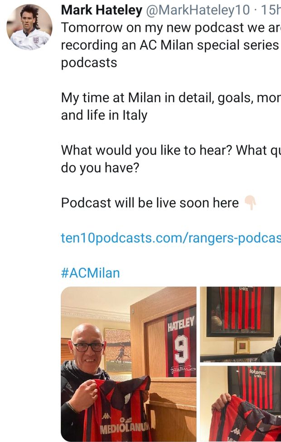Follow the ten10podcasts.com rangers podcast link

171,238
